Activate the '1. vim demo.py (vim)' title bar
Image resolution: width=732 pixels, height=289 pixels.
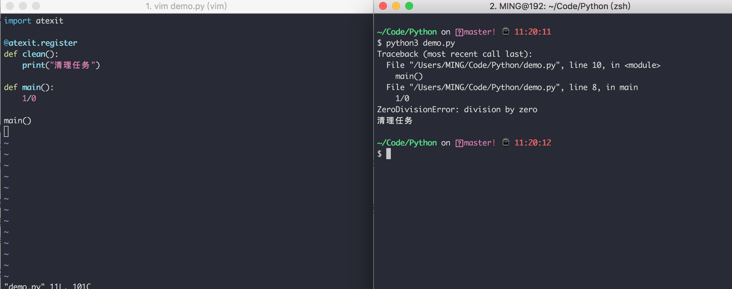[186, 6]
